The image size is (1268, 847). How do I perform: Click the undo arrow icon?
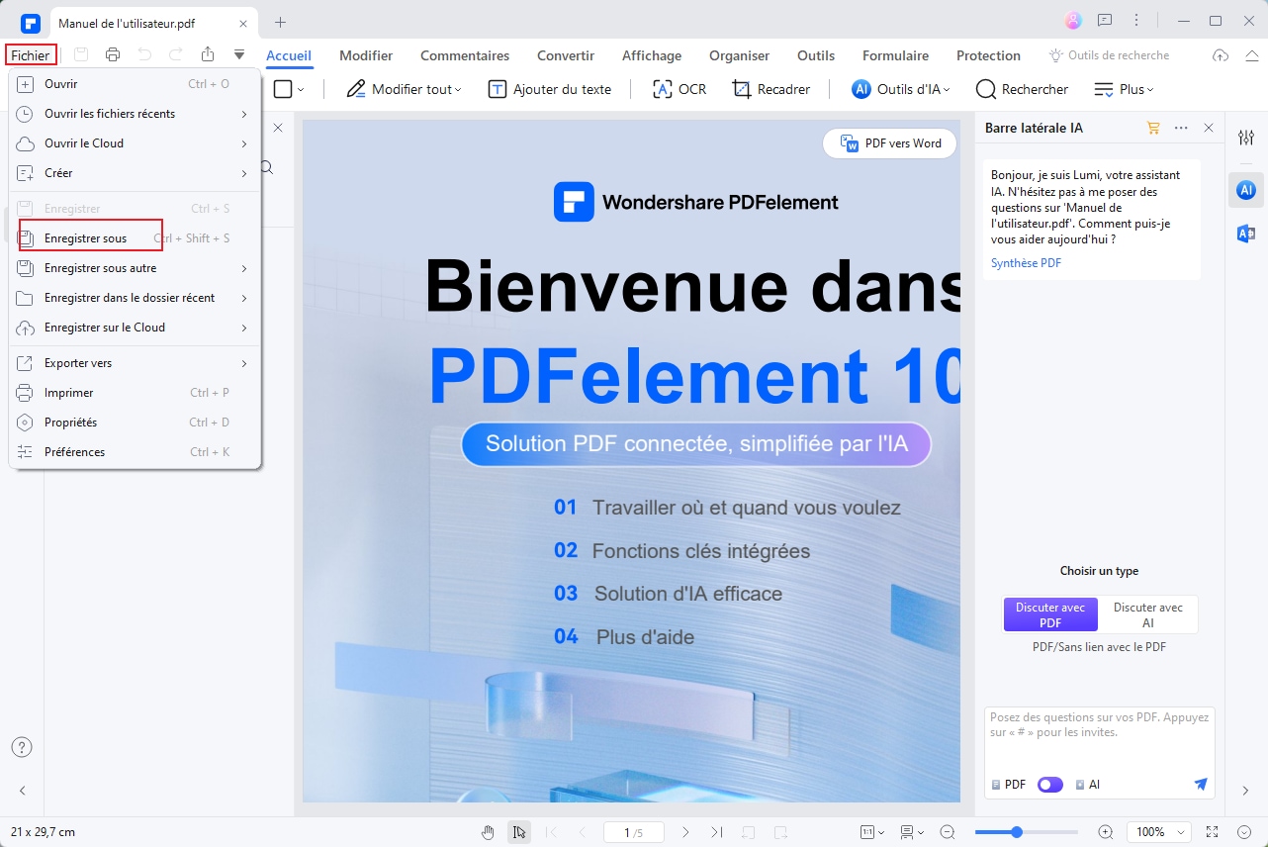pos(144,55)
